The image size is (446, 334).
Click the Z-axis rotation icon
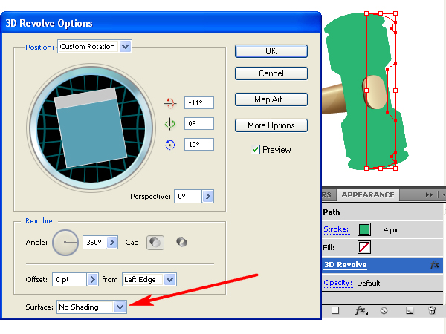(170, 145)
